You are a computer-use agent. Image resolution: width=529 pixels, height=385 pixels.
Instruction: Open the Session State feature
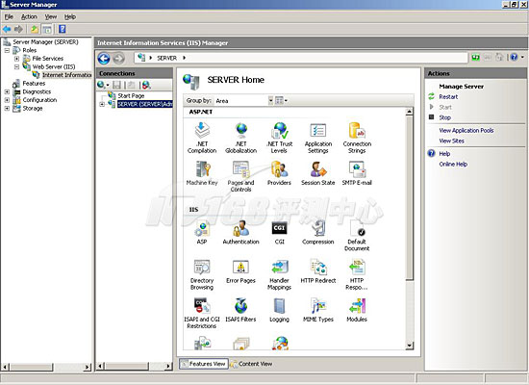(x=318, y=173)
